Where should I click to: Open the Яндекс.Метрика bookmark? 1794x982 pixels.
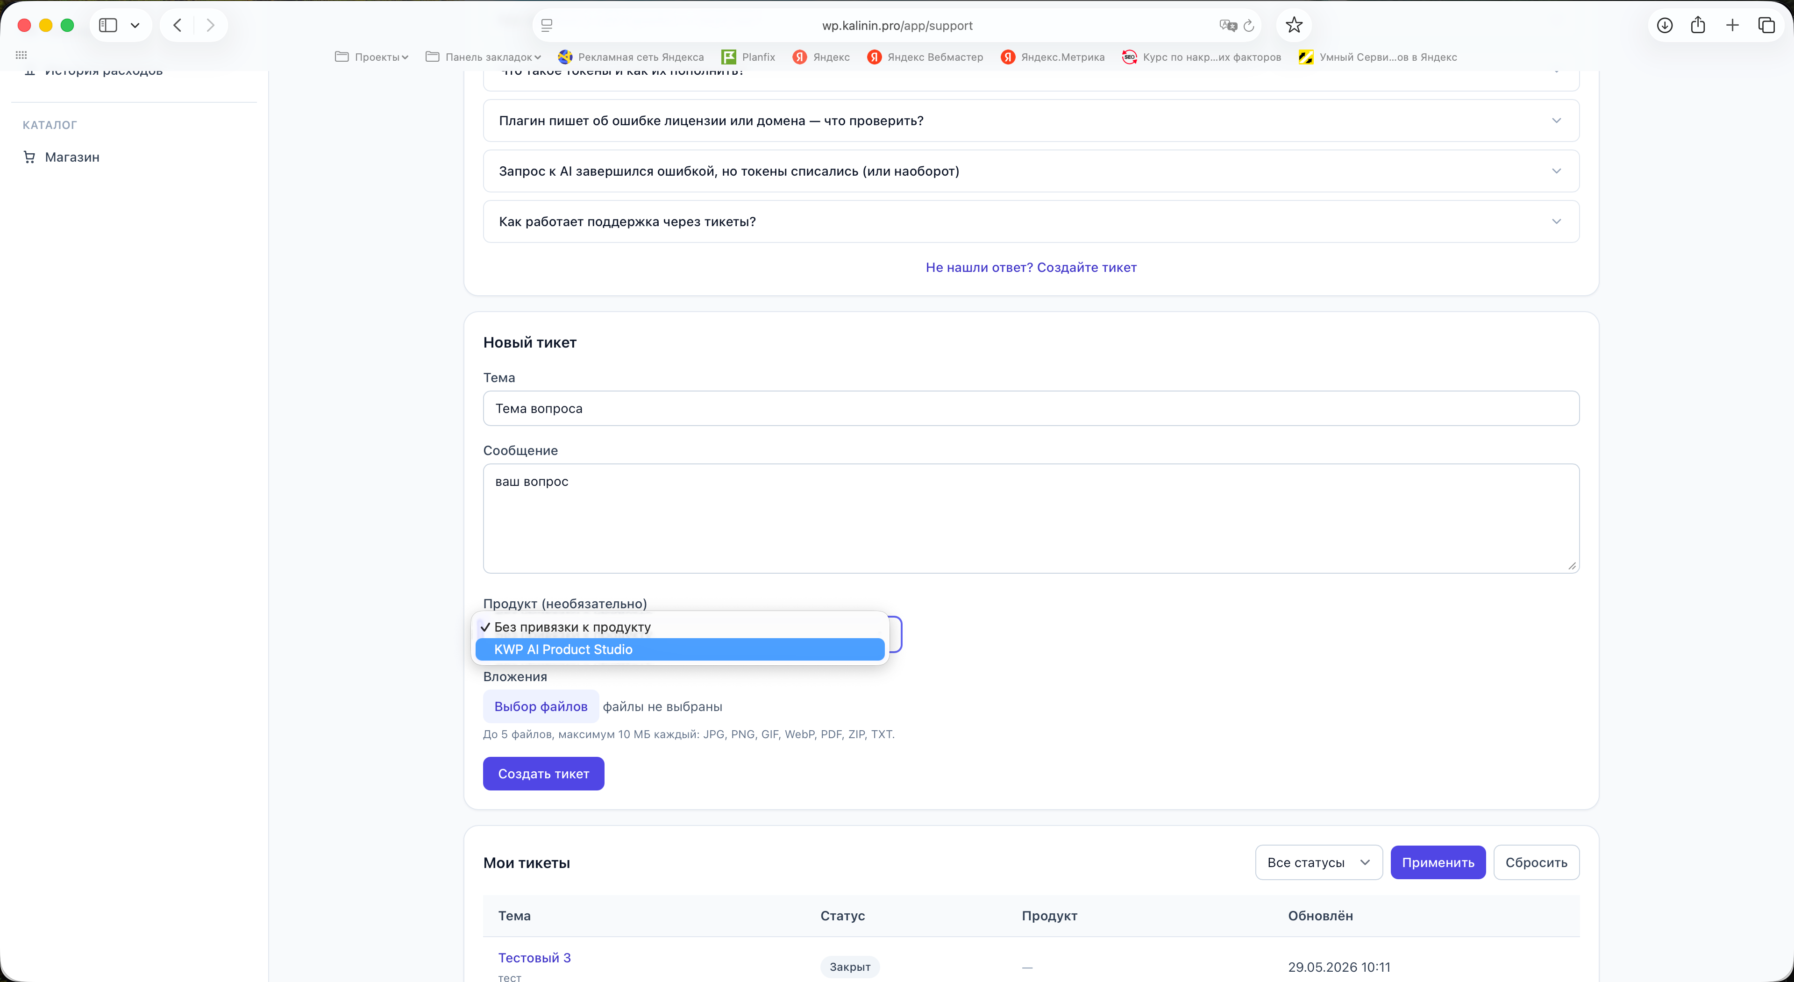(1052, 57)
